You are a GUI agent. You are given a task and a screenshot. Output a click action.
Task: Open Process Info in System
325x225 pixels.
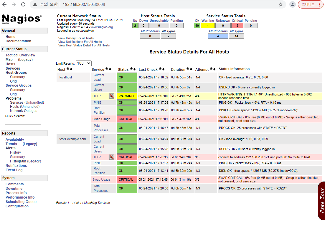[16, 193]
